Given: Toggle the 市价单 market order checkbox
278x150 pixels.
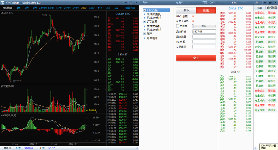Looking at the screenshot, I should (x=178, y=26).
